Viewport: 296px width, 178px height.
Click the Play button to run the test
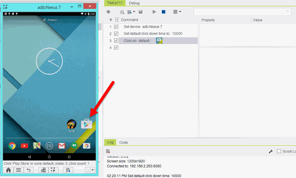coord(154,12)
